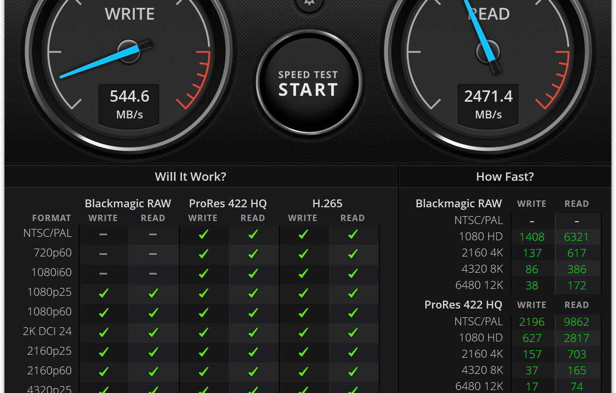Click the 137 write value for 2160 4K
The image size is (616, 393).
pos(532,253)
